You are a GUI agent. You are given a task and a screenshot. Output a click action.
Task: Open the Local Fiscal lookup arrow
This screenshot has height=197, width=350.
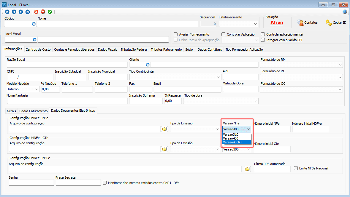pyautogui.click(x=35, y=39)
